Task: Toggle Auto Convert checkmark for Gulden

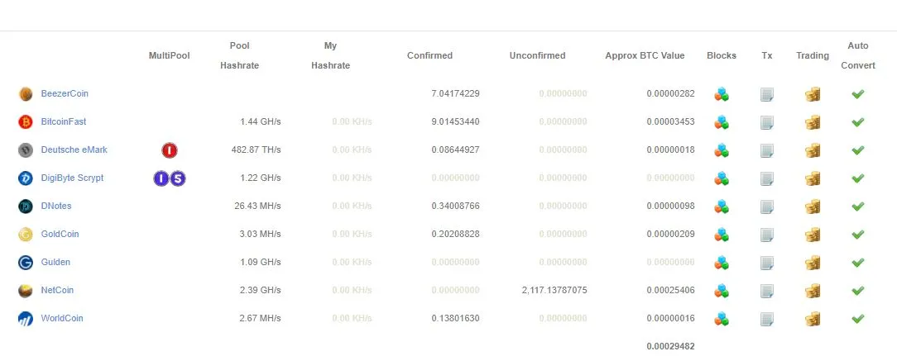Action: (x=857, y=263)
